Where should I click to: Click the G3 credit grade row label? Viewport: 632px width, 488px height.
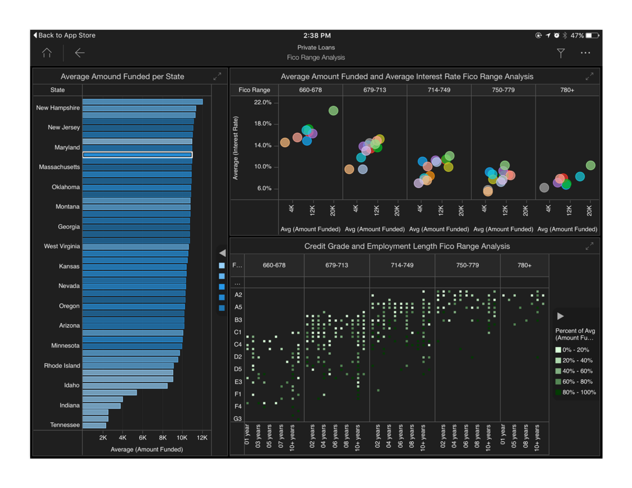point(237,418)
